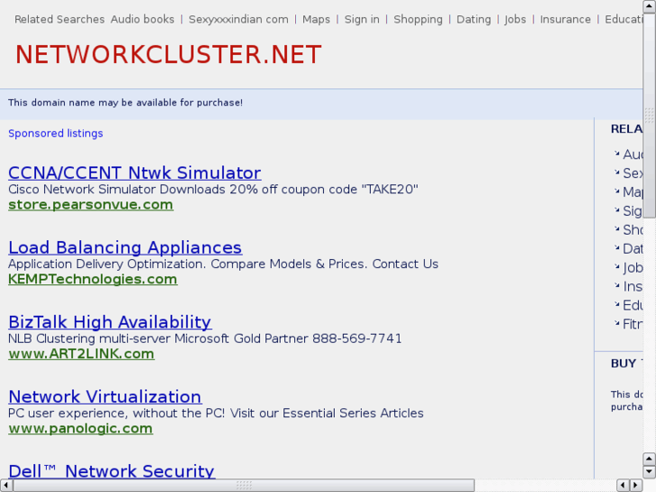Click the vertical scrollbar down arrow
This screenshot has width=656, height=492.
pos(650,472)
